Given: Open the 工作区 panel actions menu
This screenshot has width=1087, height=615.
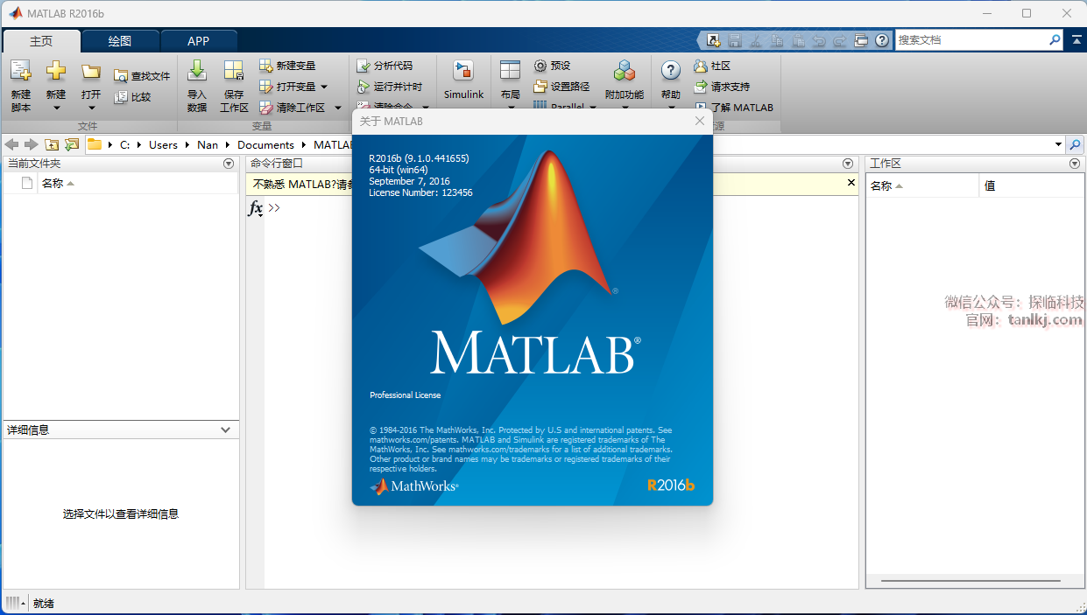Looking at the screenshot, I should coord(1075,164).
